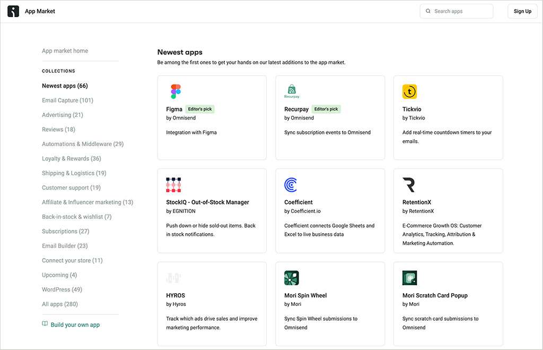Viewport: 543px width, 350px height.
Task: Click the App Market header title
Action: tap(40, 11)
